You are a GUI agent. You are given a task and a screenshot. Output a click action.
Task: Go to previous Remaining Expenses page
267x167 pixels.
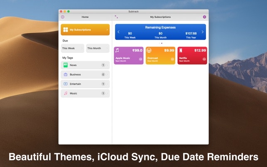pyautogui.click(x=118, y=32)
